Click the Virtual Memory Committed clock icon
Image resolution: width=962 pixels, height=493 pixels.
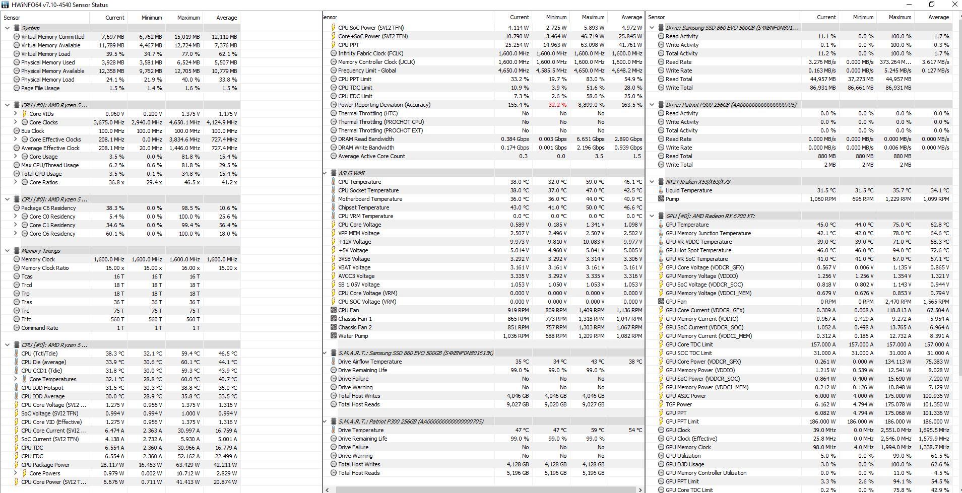(17, 37)
